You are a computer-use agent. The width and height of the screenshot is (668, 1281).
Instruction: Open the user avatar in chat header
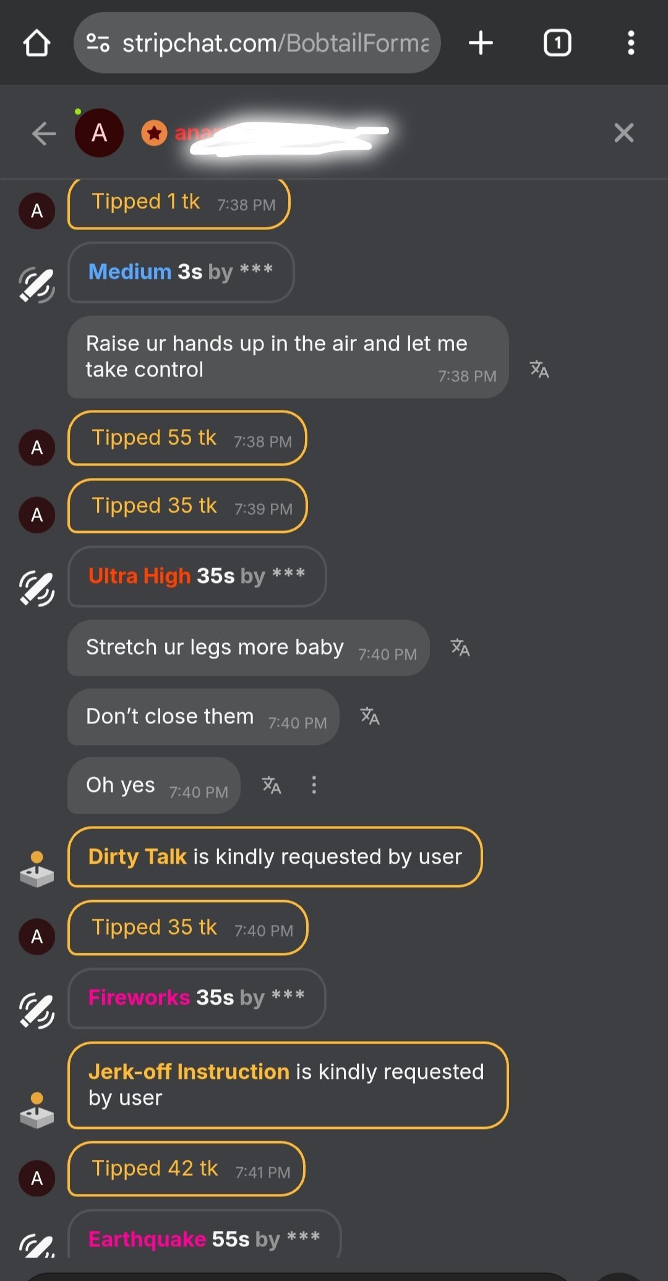click(99, 133)
